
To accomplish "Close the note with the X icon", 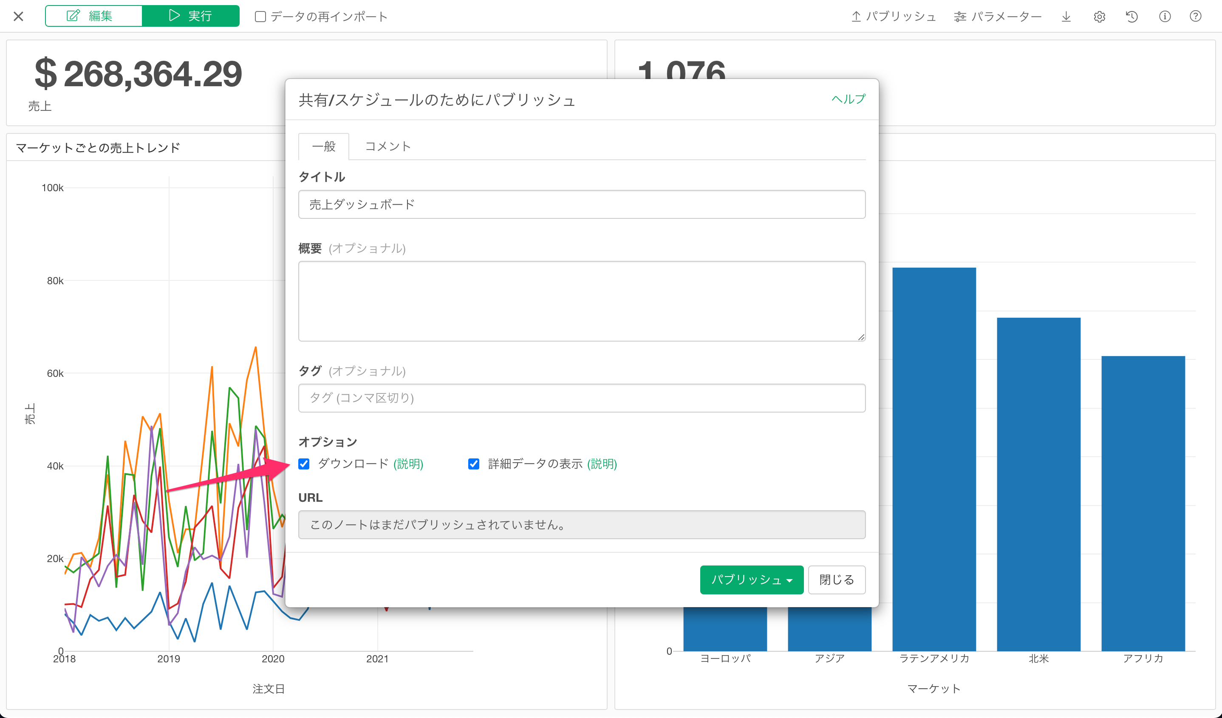I will coord(18,17).
